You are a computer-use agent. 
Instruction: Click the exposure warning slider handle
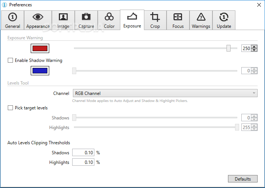pos(228,48)
